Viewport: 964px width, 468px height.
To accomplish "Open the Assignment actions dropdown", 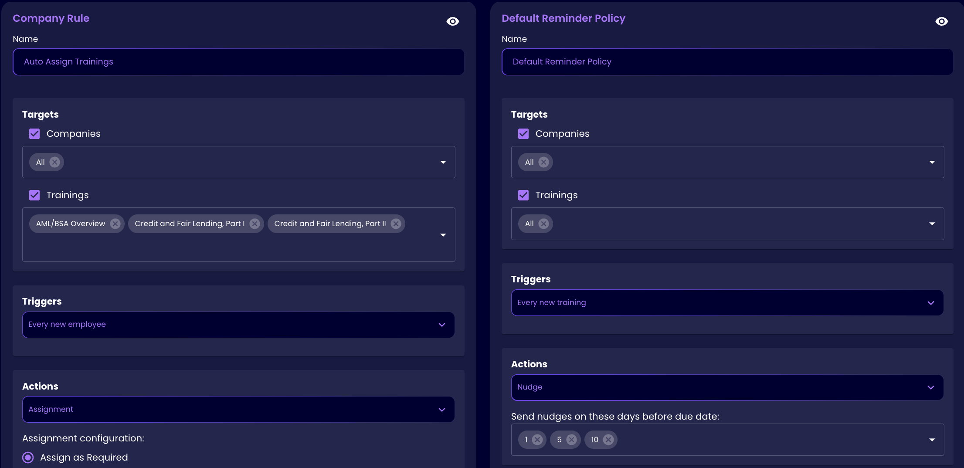I will (x=238, y=409).
